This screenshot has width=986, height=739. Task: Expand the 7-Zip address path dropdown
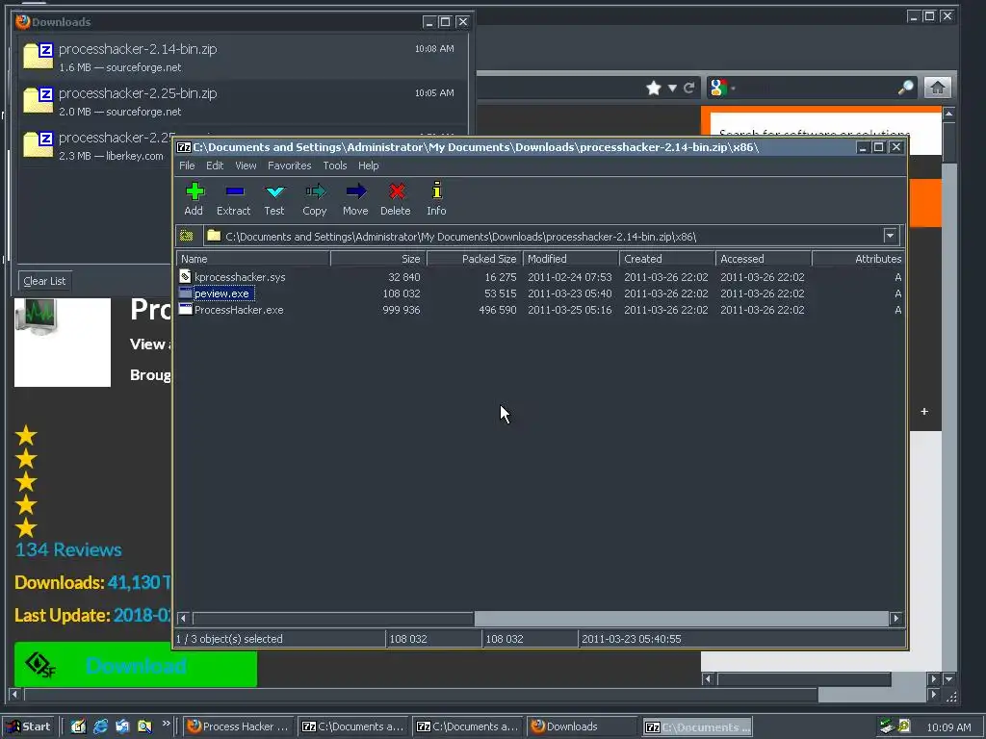pyautogui.click(x=890, y=237)
